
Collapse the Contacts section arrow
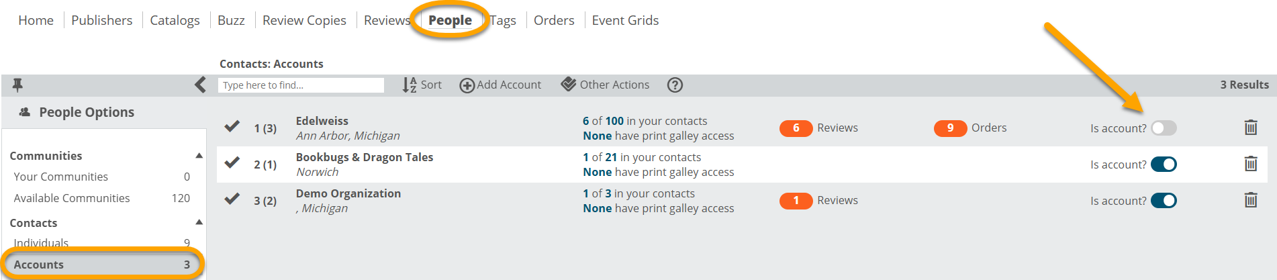click(199, 222)
